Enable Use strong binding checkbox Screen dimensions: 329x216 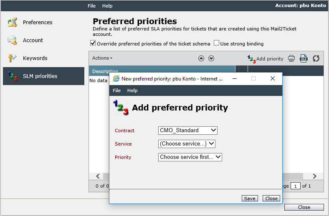click(x=216, y=43)
